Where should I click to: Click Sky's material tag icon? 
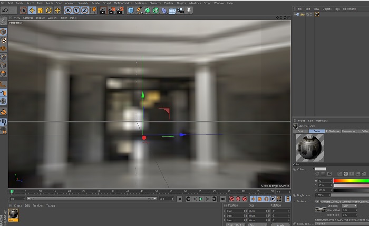317,14
